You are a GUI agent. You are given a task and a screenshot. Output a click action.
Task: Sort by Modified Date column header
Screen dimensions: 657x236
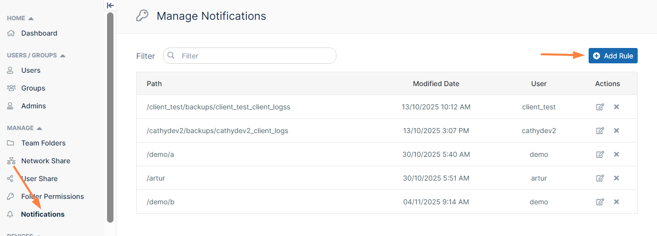point(436,84)
